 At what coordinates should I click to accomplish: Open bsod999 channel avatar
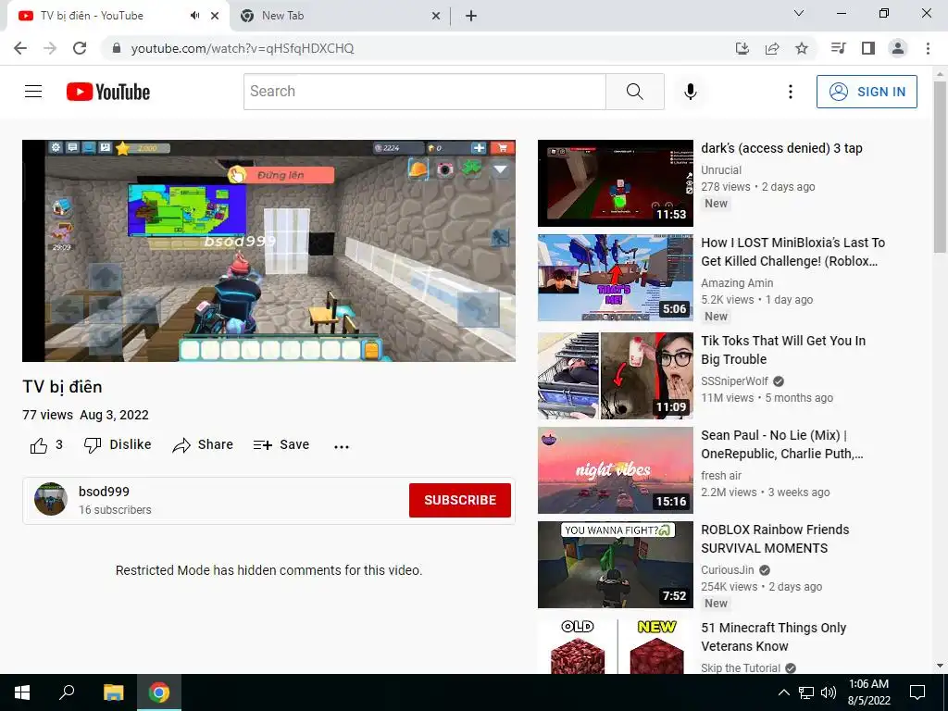(x=51, y=499)
